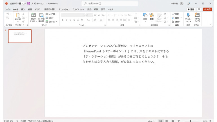
Task: Click the Clear Formatting icon
Action: 103,15
